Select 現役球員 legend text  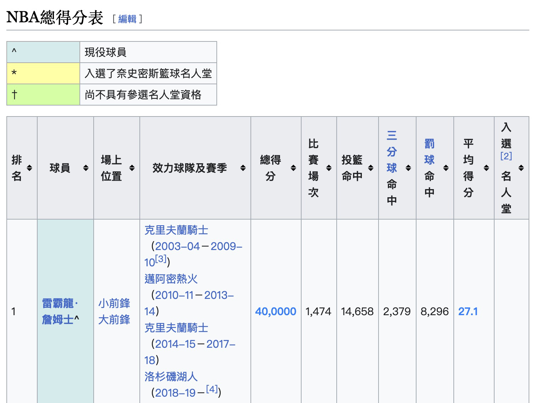pos(106,52)
